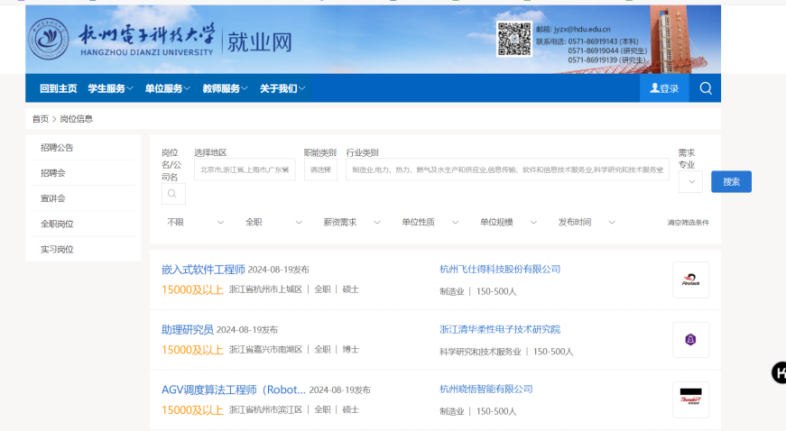Expand the 发布时间 filter dropdown
Image resolution: width=786 pixels, height=431 pixels.
pyautogui.click(x=586, y=222)
